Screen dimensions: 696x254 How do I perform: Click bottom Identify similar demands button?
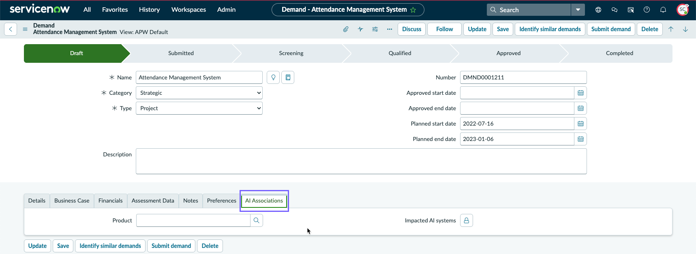(x=110, y=246)
